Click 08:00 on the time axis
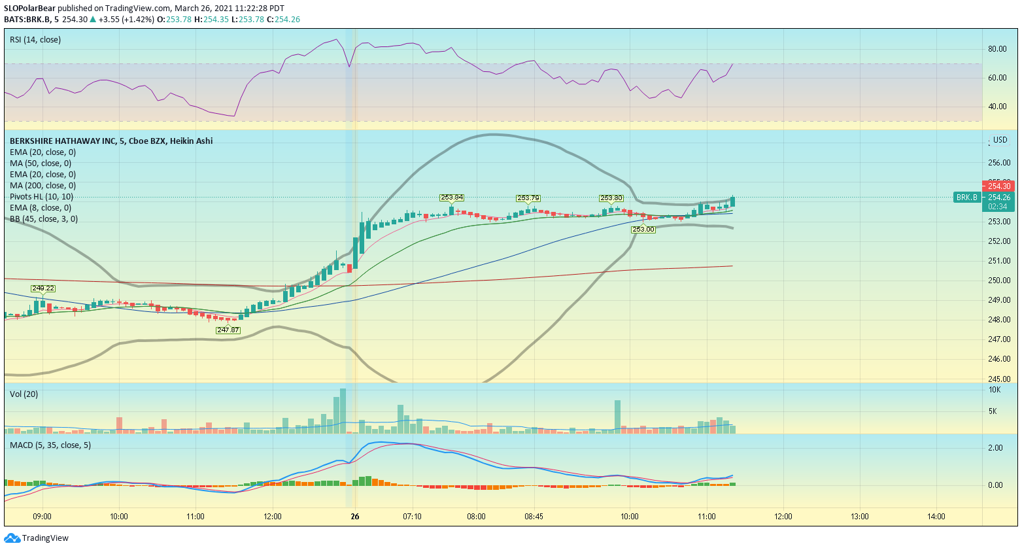1022x550 pixels. coord(476,517)
